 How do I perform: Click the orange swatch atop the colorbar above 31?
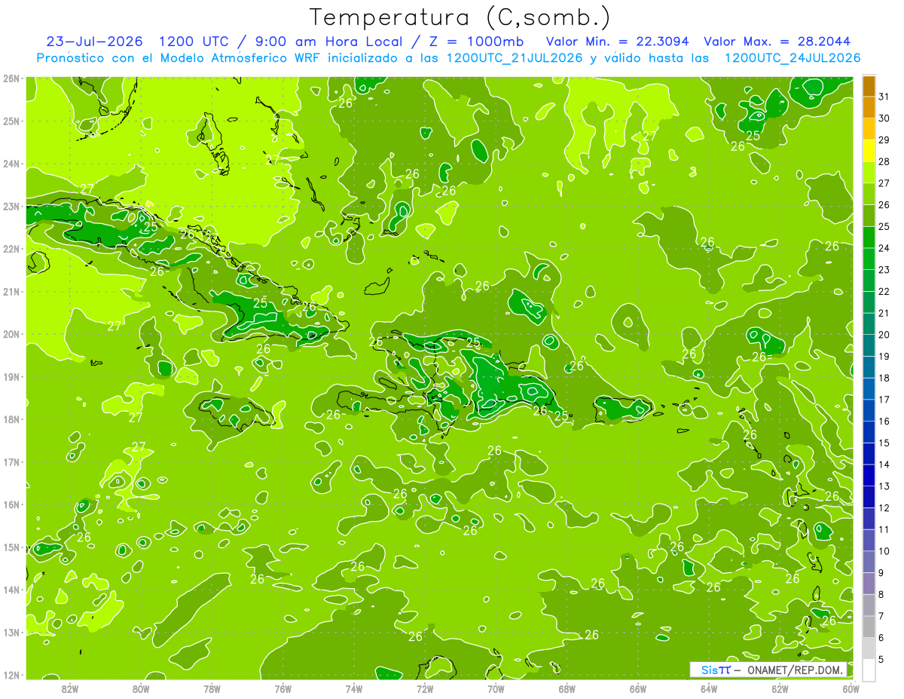868,87
